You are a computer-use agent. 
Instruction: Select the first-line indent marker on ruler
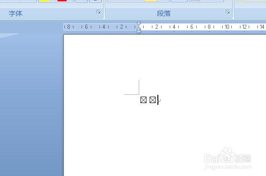139,24
